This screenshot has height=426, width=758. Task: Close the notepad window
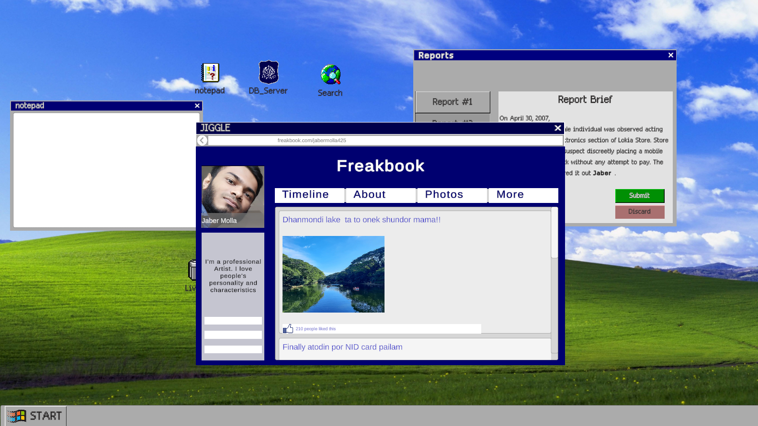pyautogui.click(x=197, y=106)
